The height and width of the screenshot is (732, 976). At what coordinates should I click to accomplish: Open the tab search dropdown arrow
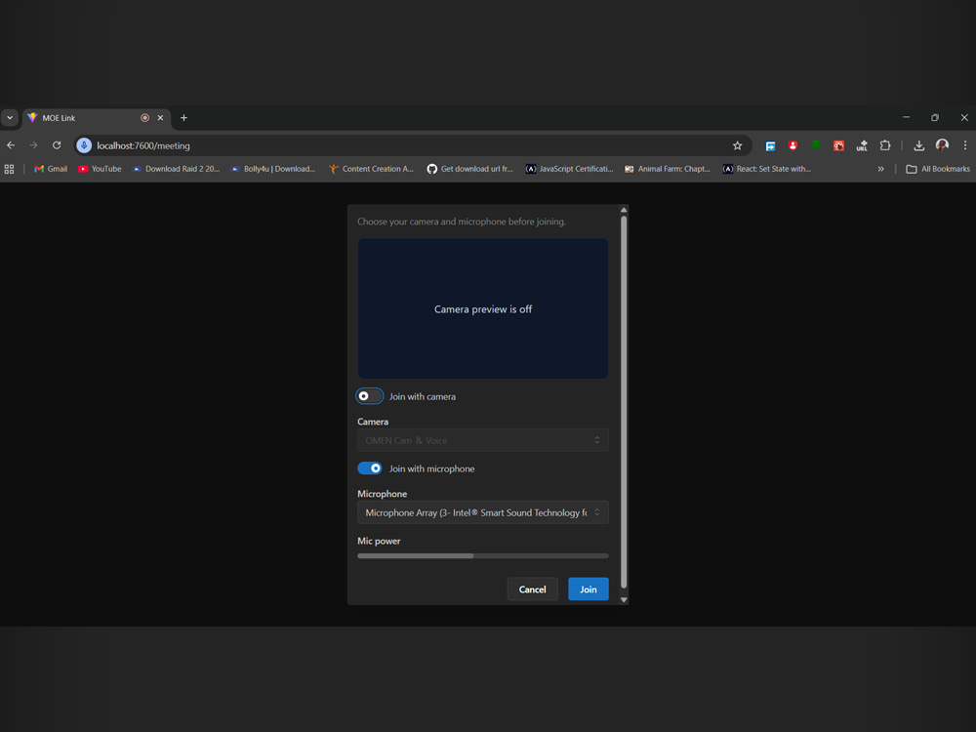10,118
